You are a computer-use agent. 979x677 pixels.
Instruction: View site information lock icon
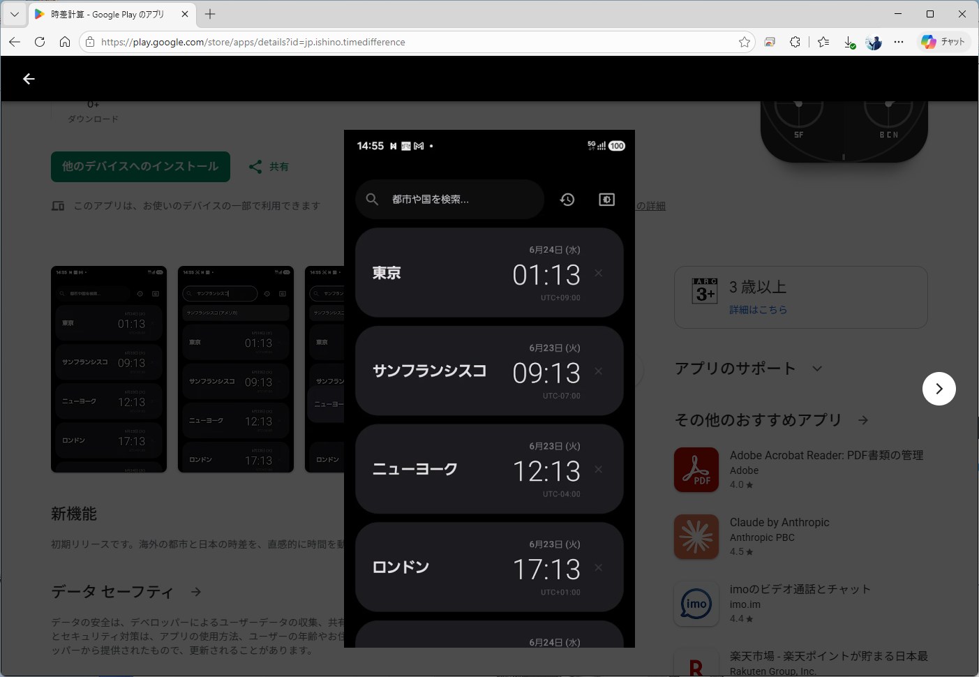click(90, 42)
